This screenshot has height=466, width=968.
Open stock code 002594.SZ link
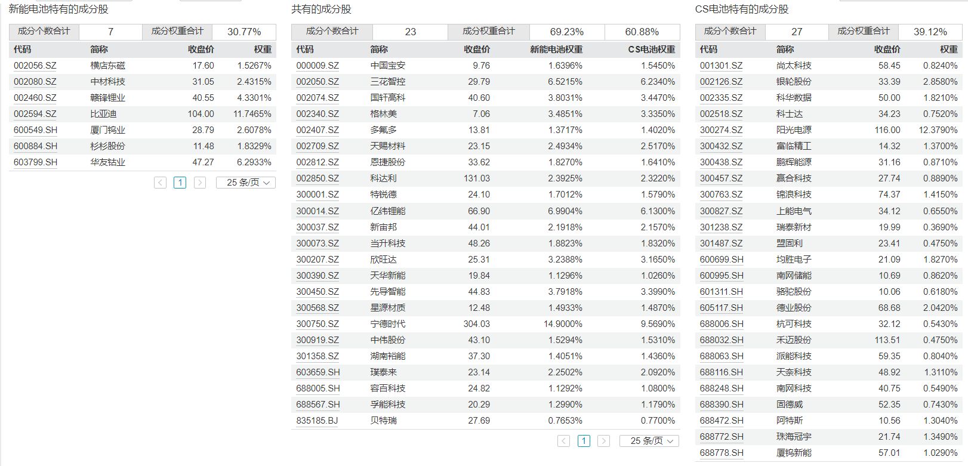[x=35, y=114]
